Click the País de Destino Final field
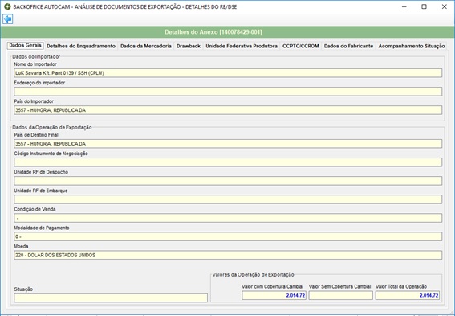455x316 pixels. [228, 144]
